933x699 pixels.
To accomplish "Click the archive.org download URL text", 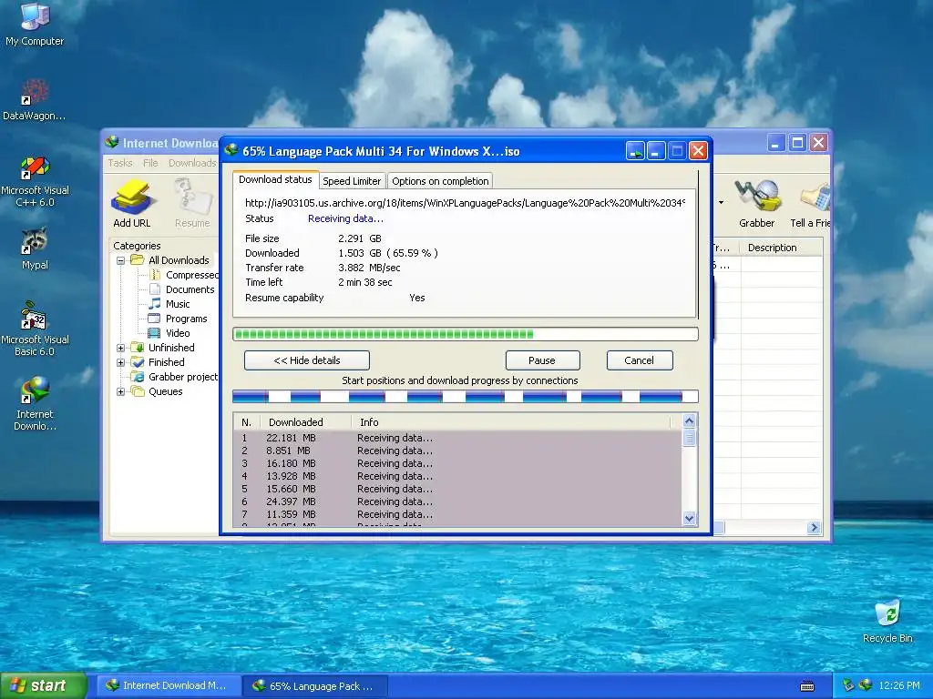I will [x=465, y=203].
